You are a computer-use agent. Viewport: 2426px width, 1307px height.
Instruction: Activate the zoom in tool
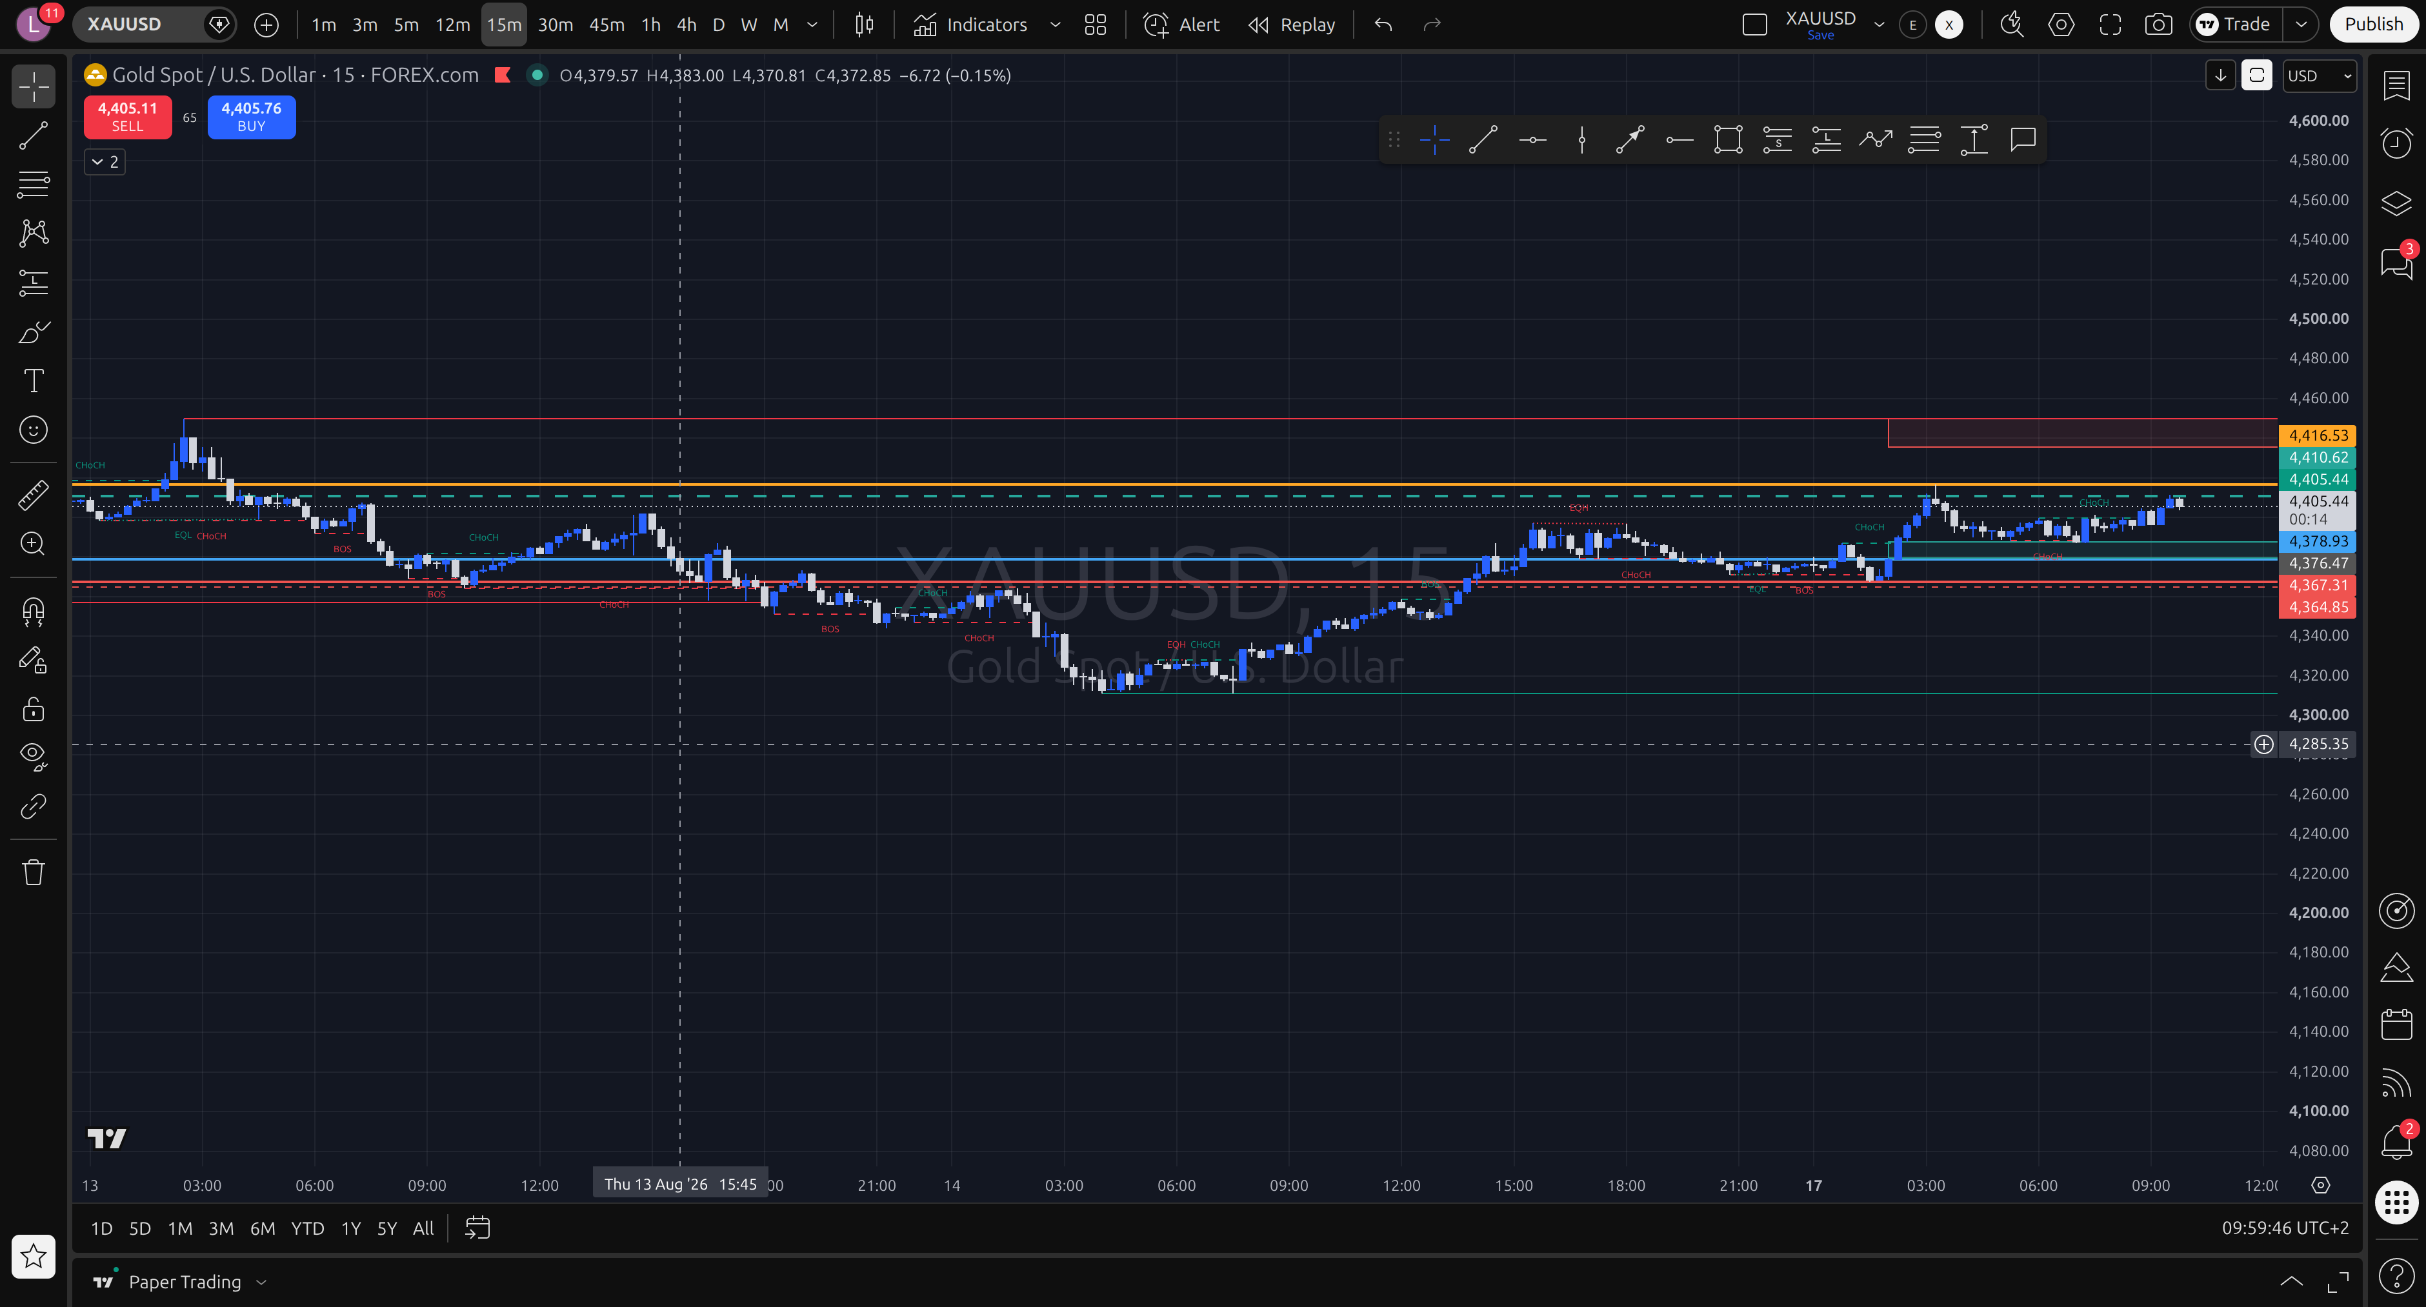point(34,543)
